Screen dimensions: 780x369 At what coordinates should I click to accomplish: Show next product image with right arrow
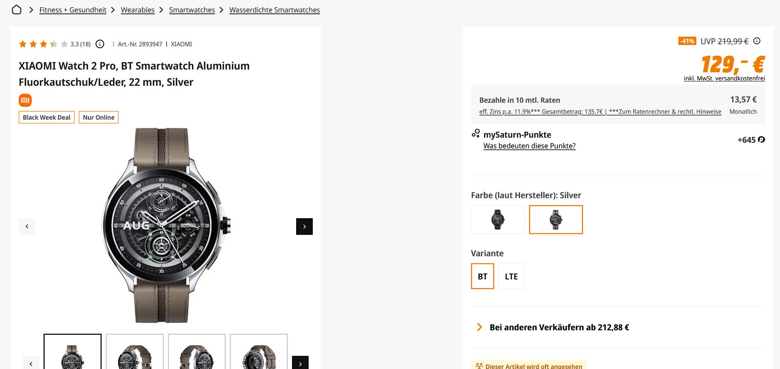pos(304,226)
